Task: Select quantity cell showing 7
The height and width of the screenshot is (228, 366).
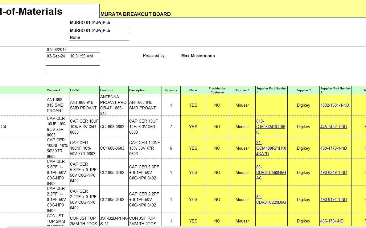Action: (171, 127)
